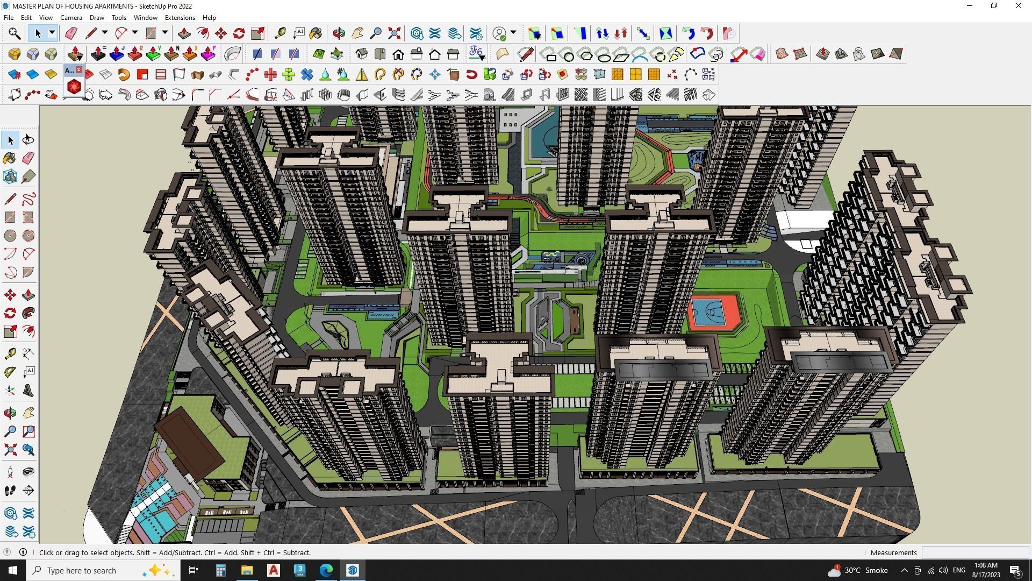The width and height of the screenshot is (1032, 581).
Task: Choose the Polygon tool
Action: [x=28, y=236]
